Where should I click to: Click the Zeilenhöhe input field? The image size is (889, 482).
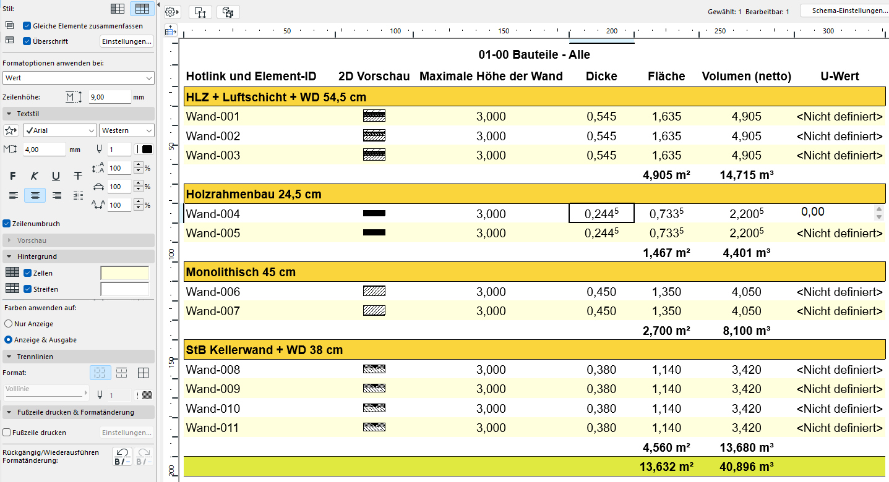coord(110,97)
